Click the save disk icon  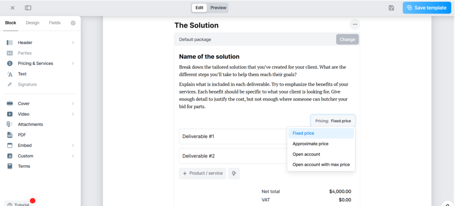391,8
